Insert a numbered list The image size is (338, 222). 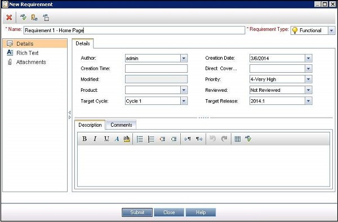[x=151, y=139]
